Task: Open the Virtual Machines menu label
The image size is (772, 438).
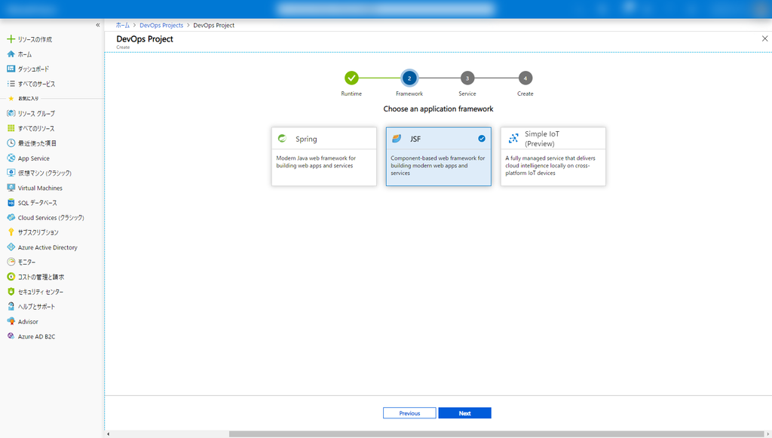Action: pos(40,188)
